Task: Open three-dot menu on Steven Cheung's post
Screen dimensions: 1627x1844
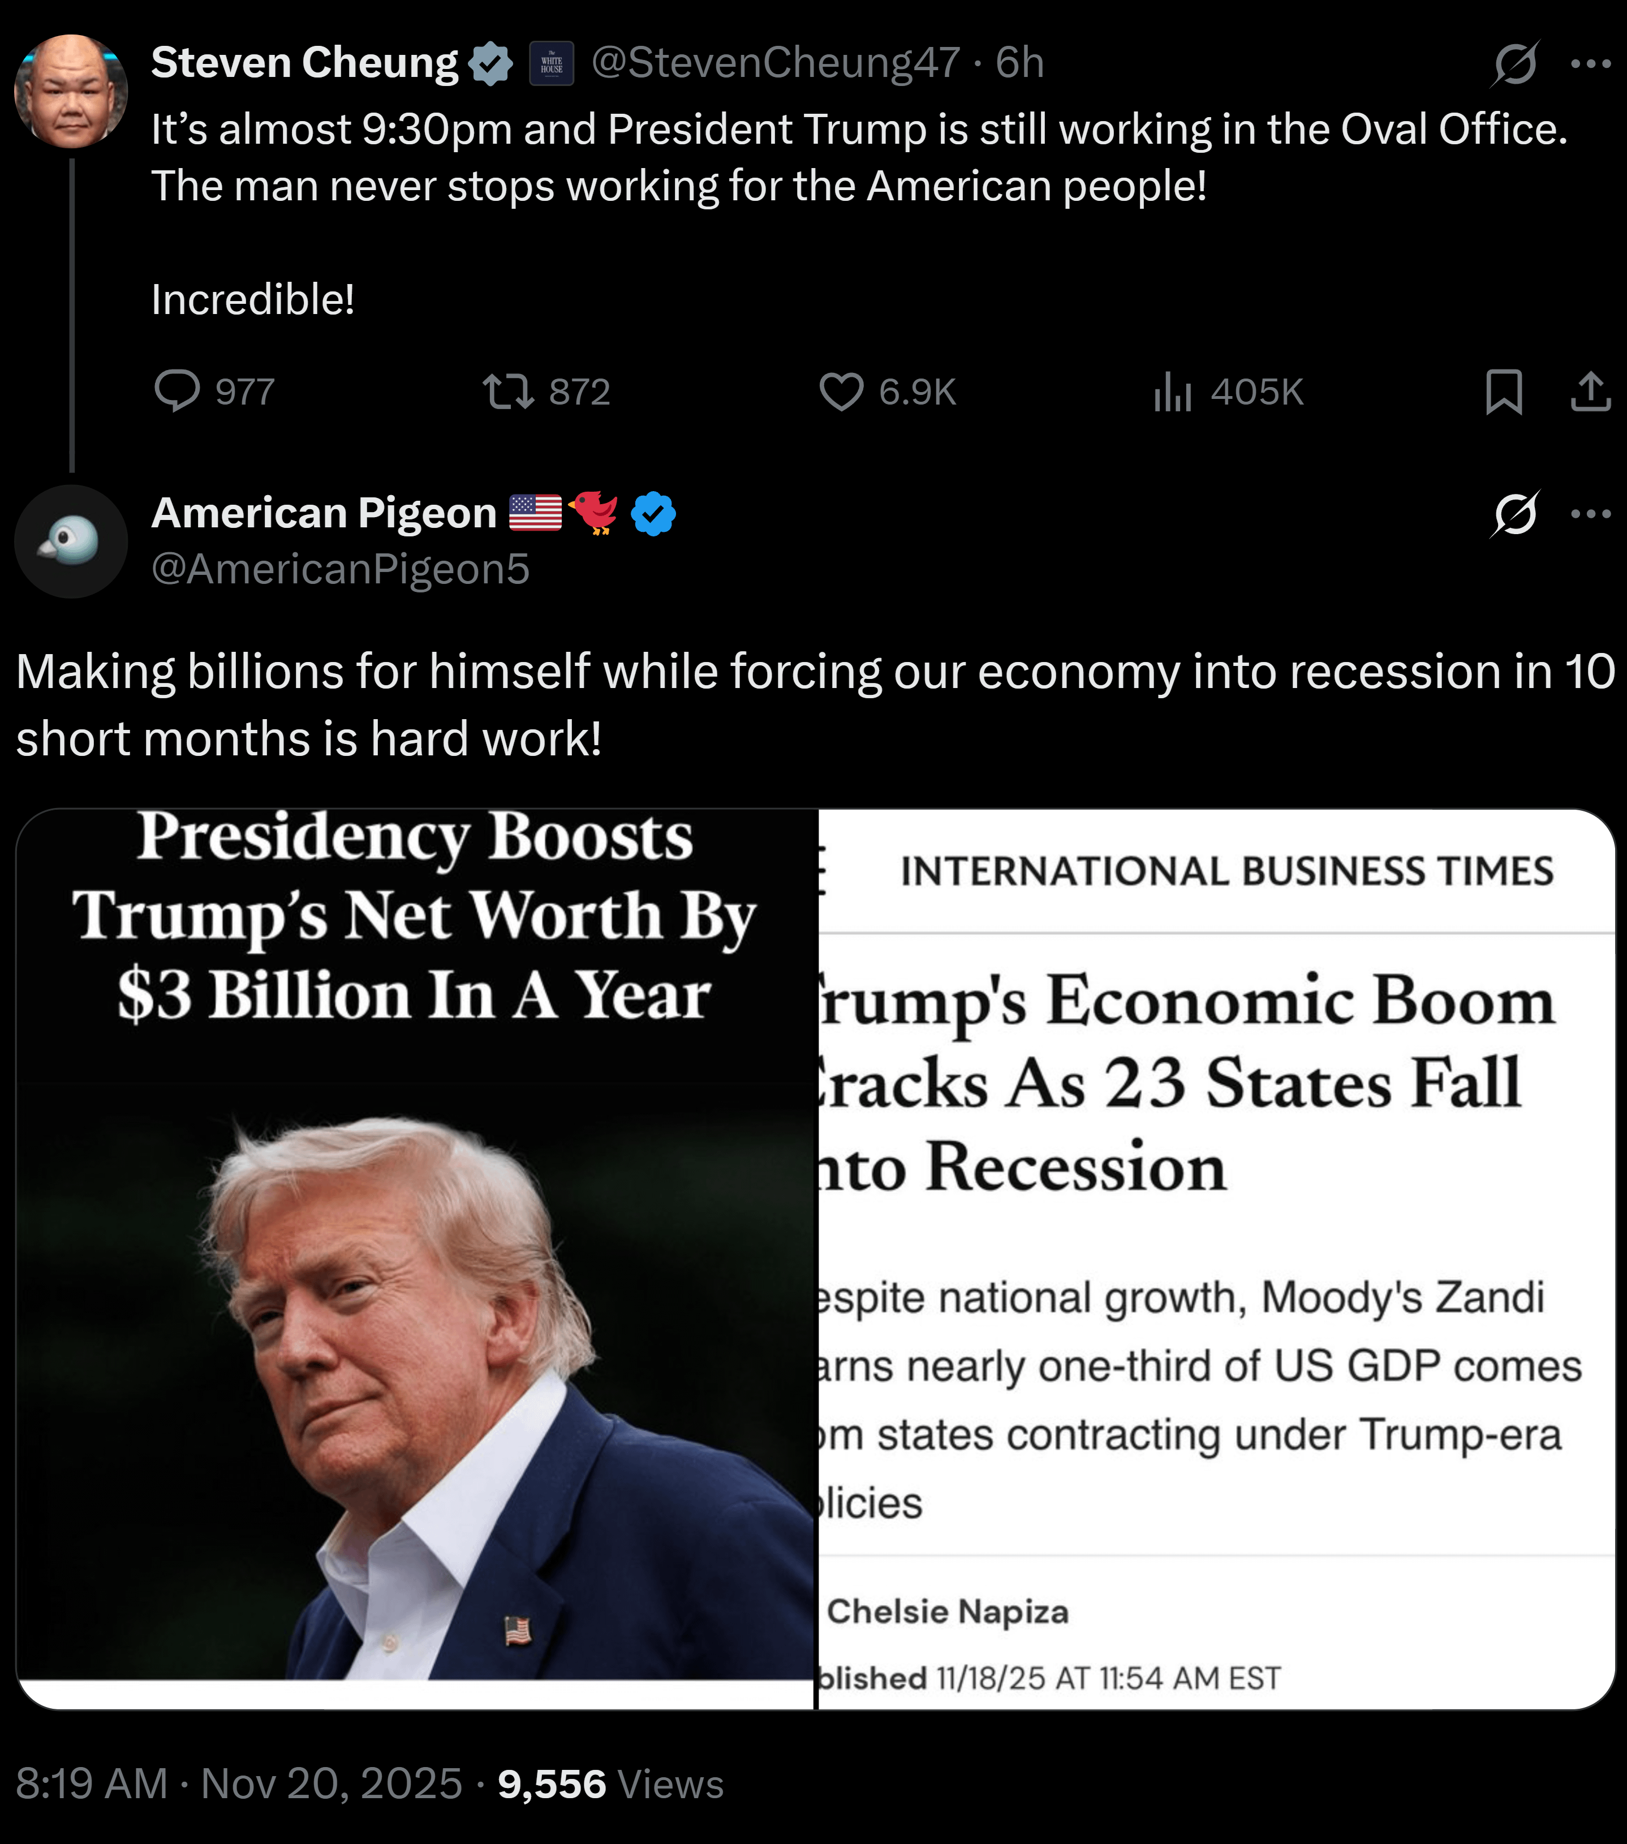Action: [1591, 63]
